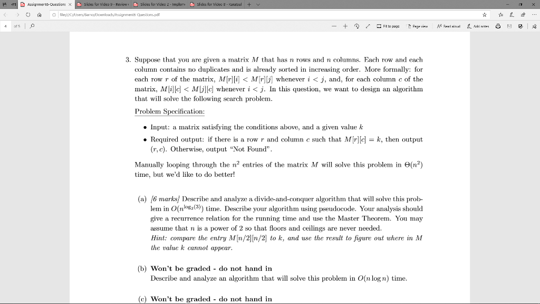Viewport: 540px width, 304px height.
Task: Print the assignment PDF
Action: [499, 26]
